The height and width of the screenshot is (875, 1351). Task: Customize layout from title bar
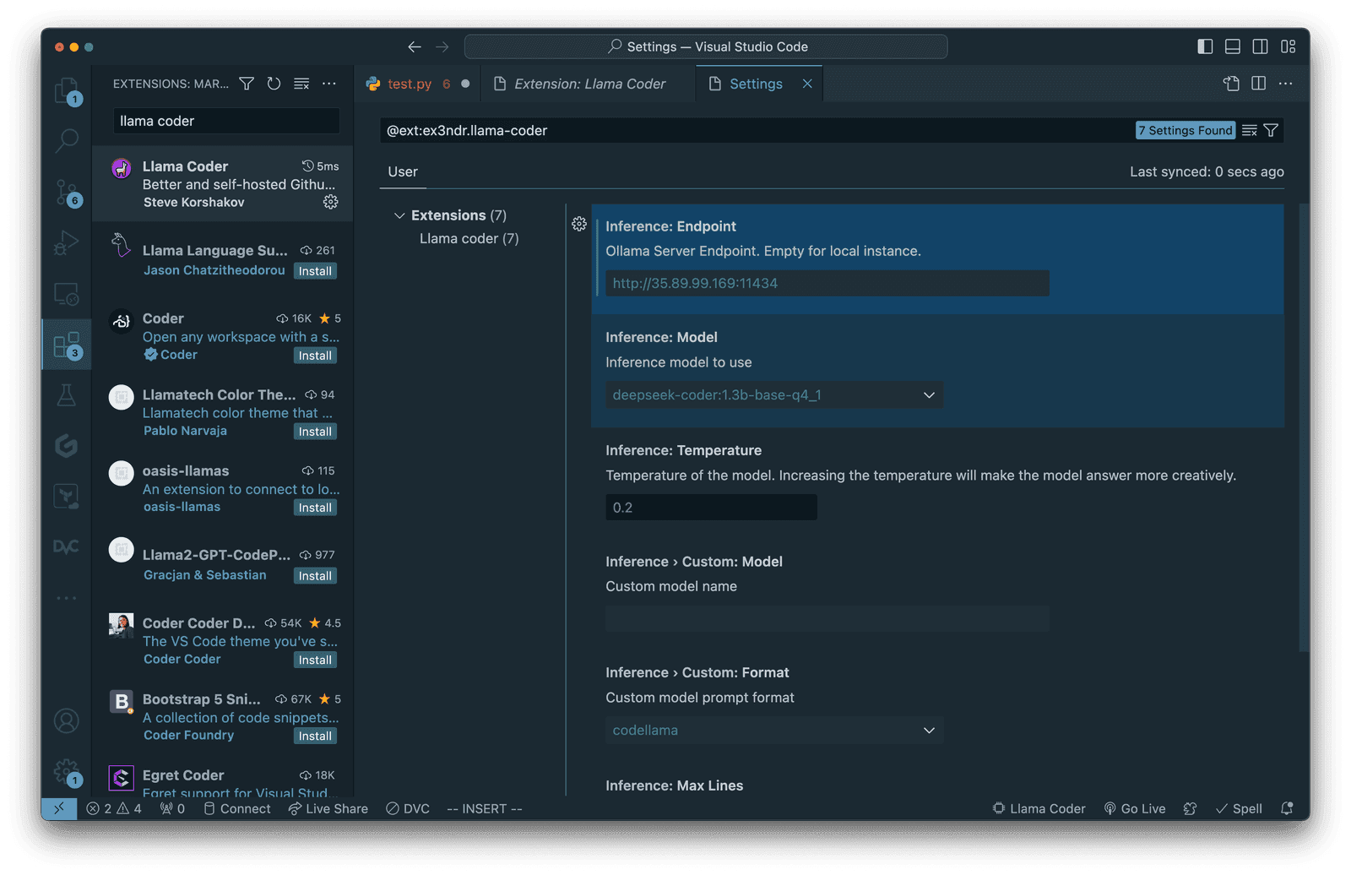pyautogui.click(x=1288, y=46)
